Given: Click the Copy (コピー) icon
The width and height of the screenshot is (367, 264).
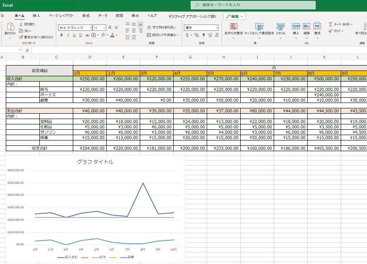Looking at the screenshot, I should (x=21, y=31).
